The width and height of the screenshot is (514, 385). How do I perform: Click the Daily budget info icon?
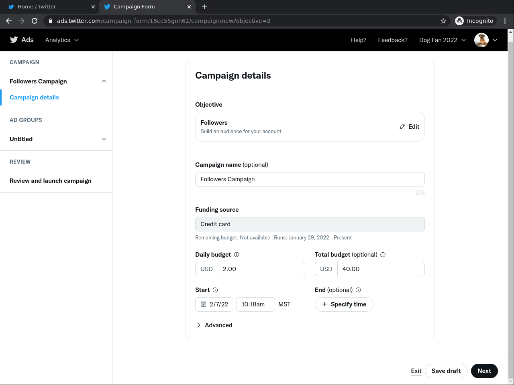(x=237, y=255)
